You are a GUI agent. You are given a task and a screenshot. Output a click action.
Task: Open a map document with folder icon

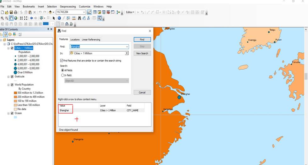7,12
